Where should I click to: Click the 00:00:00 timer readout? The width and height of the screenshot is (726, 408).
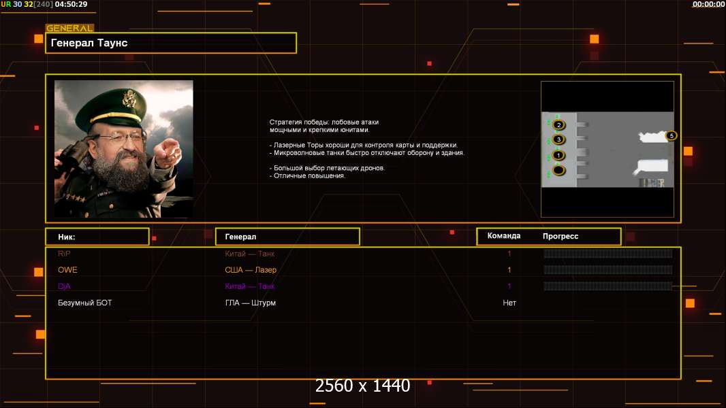[x=708, y=4]
